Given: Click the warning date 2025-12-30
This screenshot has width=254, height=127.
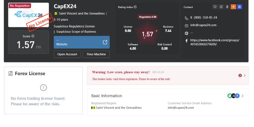Looking at the screenshot, I should (158, 72).
